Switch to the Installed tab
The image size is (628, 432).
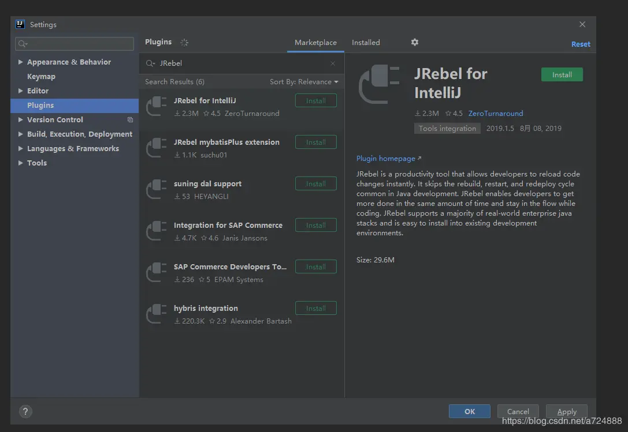click(366, 43)
